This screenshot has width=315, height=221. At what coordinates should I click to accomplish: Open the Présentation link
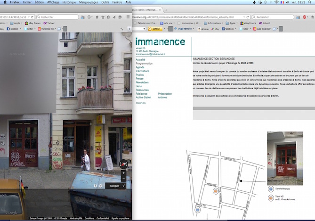(165, 94)
